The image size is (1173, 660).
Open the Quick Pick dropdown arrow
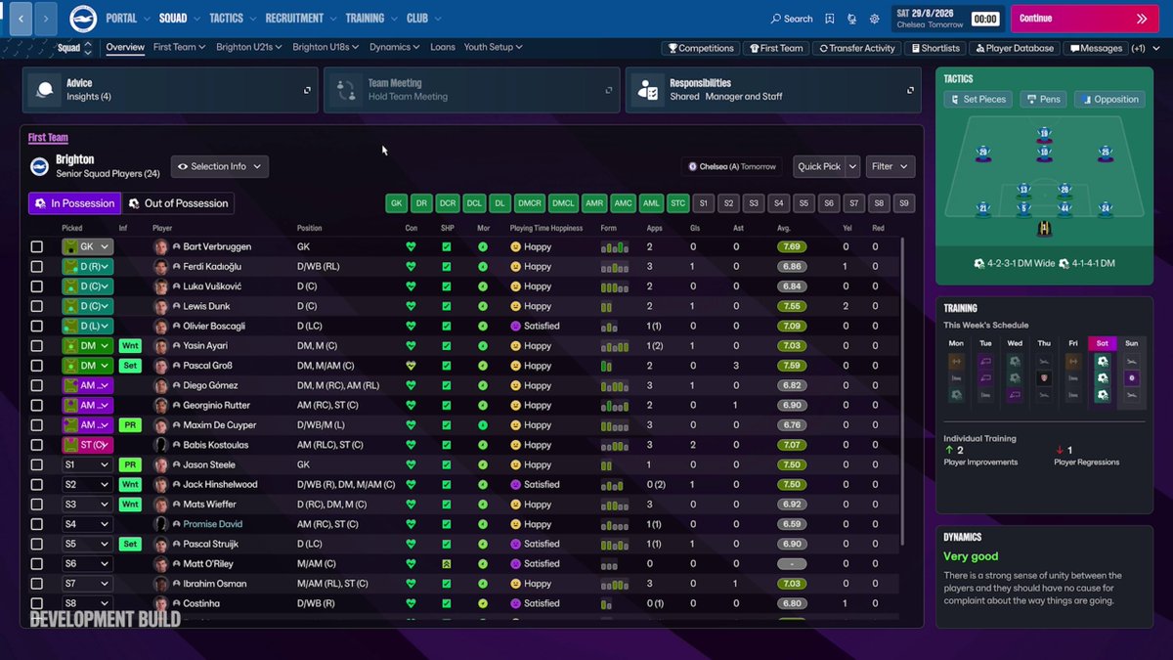[x=852, y=166]
